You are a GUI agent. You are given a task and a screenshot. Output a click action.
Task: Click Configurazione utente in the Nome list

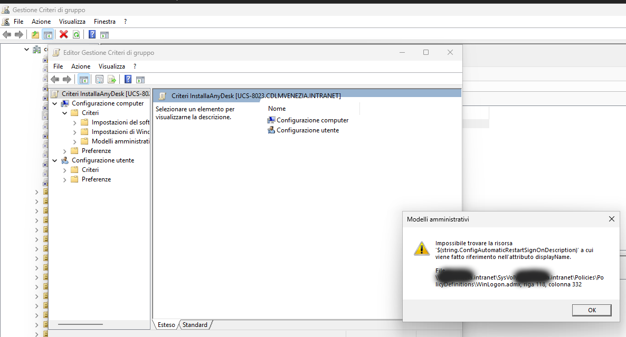(303, 130)
